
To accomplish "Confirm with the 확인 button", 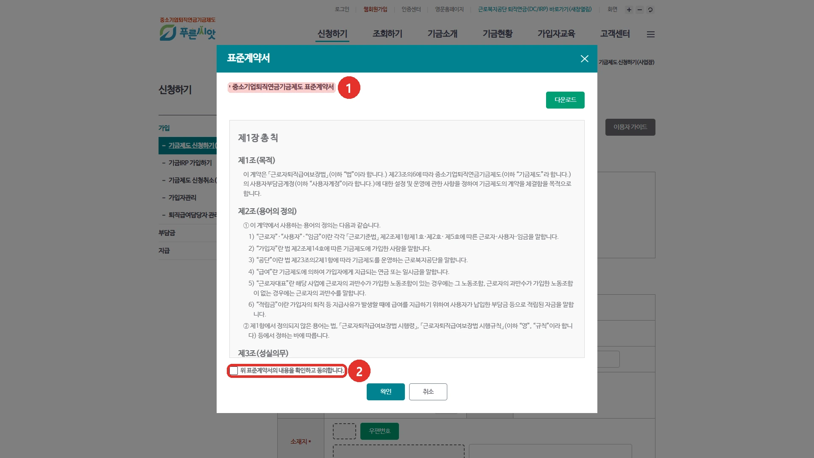I will 385,392.
